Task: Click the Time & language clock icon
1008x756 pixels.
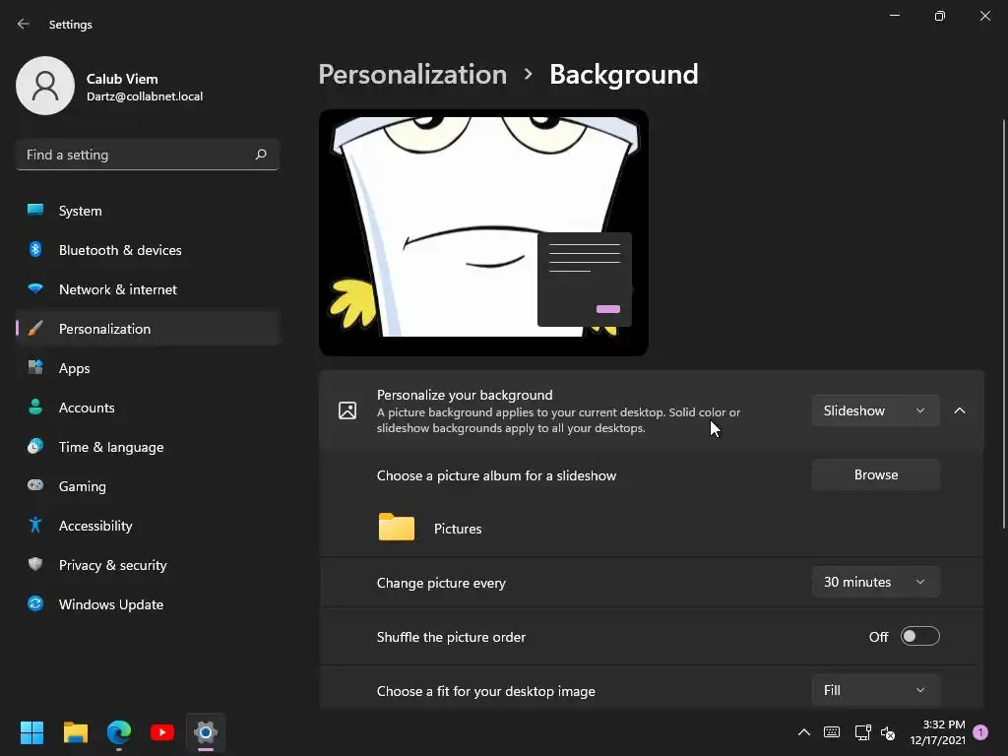Action: coord(35,446)
